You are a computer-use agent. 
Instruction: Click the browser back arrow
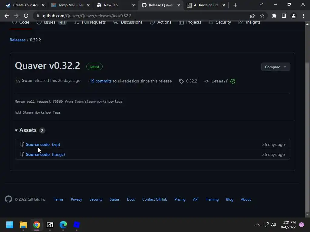point(7,16)
